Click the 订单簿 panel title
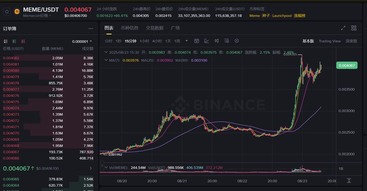 click(10, 28)
